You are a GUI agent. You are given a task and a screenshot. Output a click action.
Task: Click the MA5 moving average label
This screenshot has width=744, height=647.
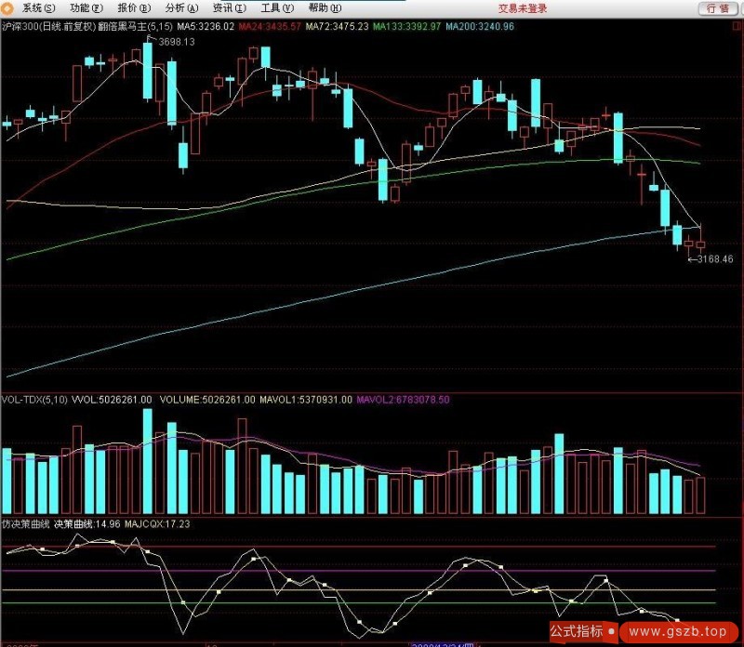[x=205, y=27]
